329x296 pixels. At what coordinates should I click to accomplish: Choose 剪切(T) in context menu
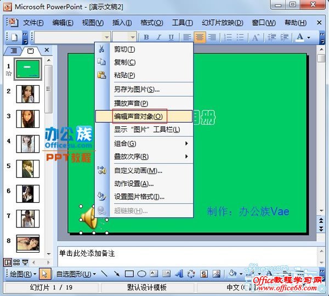click(144, 49)
